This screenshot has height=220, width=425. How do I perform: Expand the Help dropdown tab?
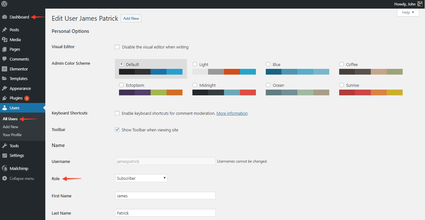[x=408, y=12]
